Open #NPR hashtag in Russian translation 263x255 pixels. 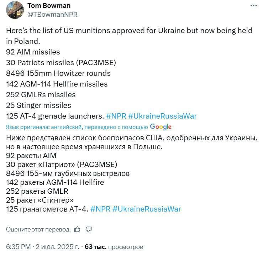[x=100, y=209]
